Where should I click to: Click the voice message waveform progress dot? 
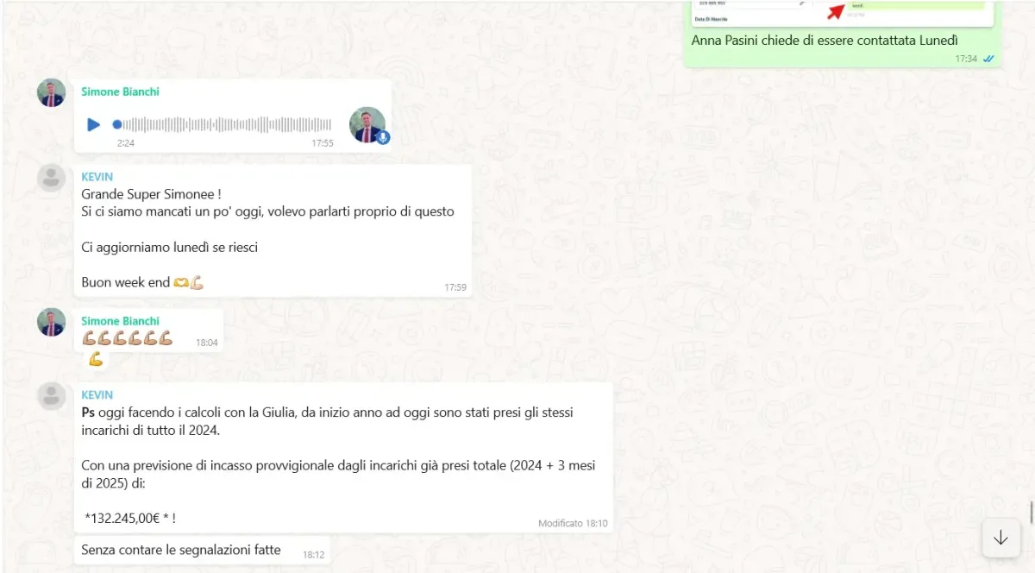[x=117, y=125]
